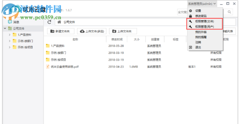Click the 公司文件 folder icon in the tree
The image size is (239, 124).
[x=10, y=28]
